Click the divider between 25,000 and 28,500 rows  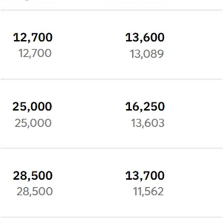[111, 148]
